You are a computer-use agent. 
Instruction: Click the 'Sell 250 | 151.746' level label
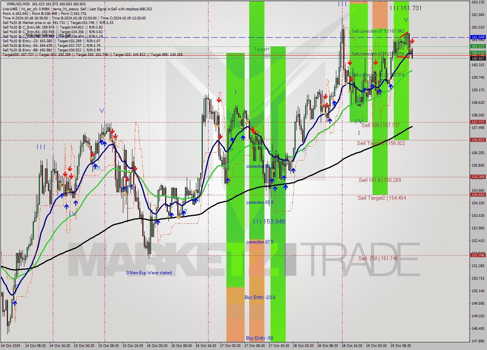[378, 258]
